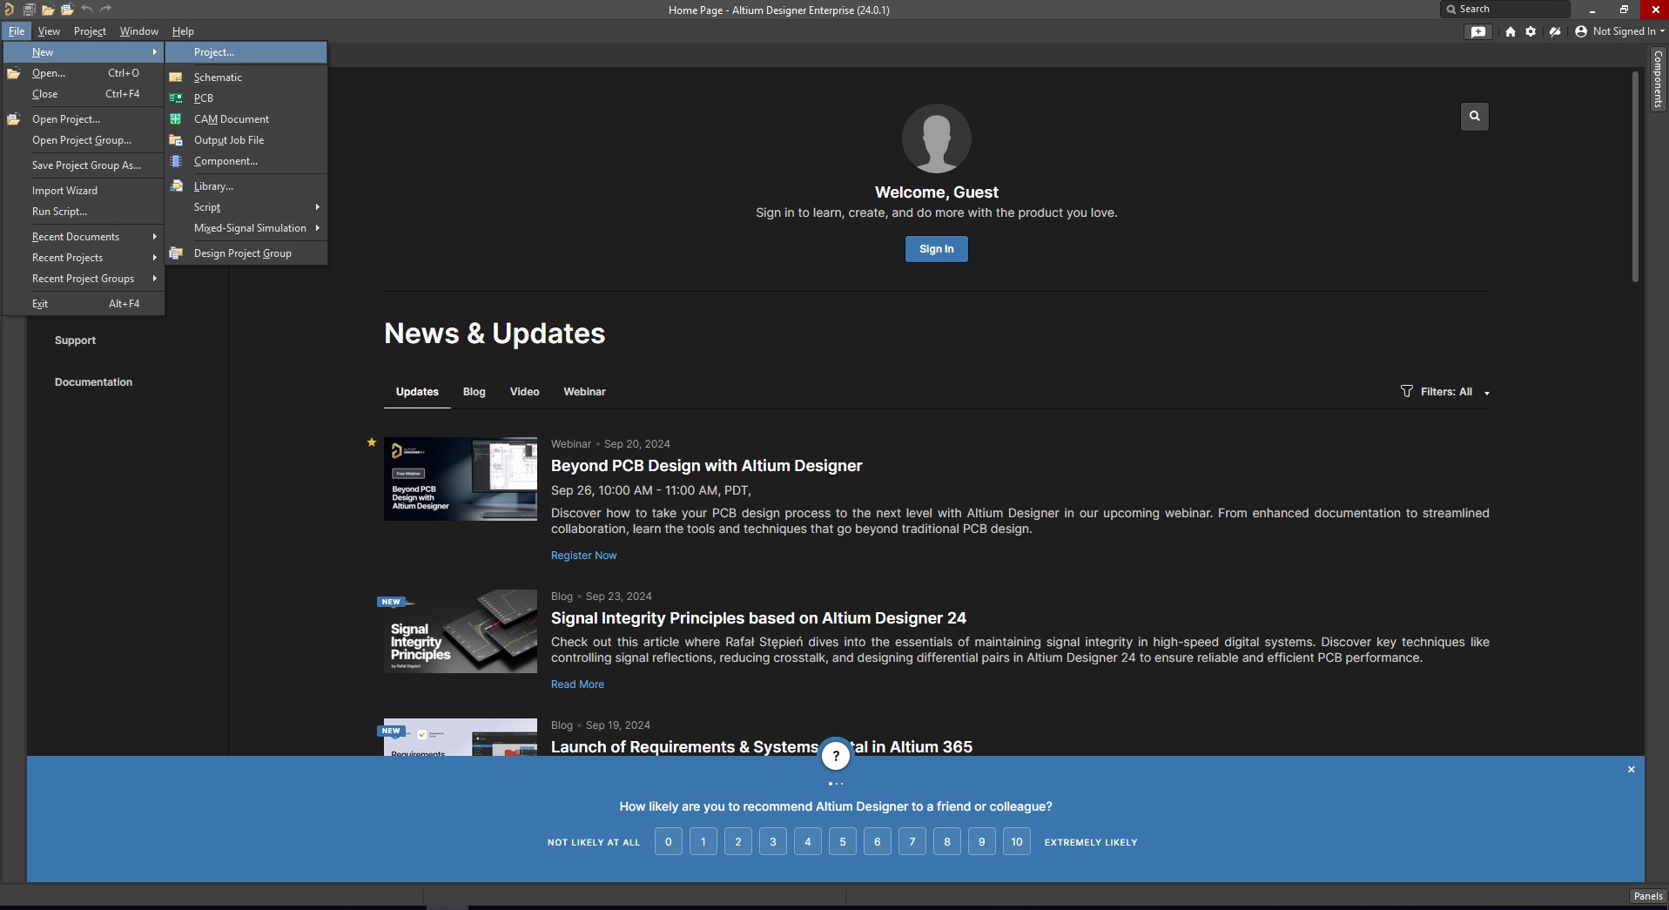Click the Component icon in New submenu
This screenshot has width=1669, height=910.
click(176, 161)
